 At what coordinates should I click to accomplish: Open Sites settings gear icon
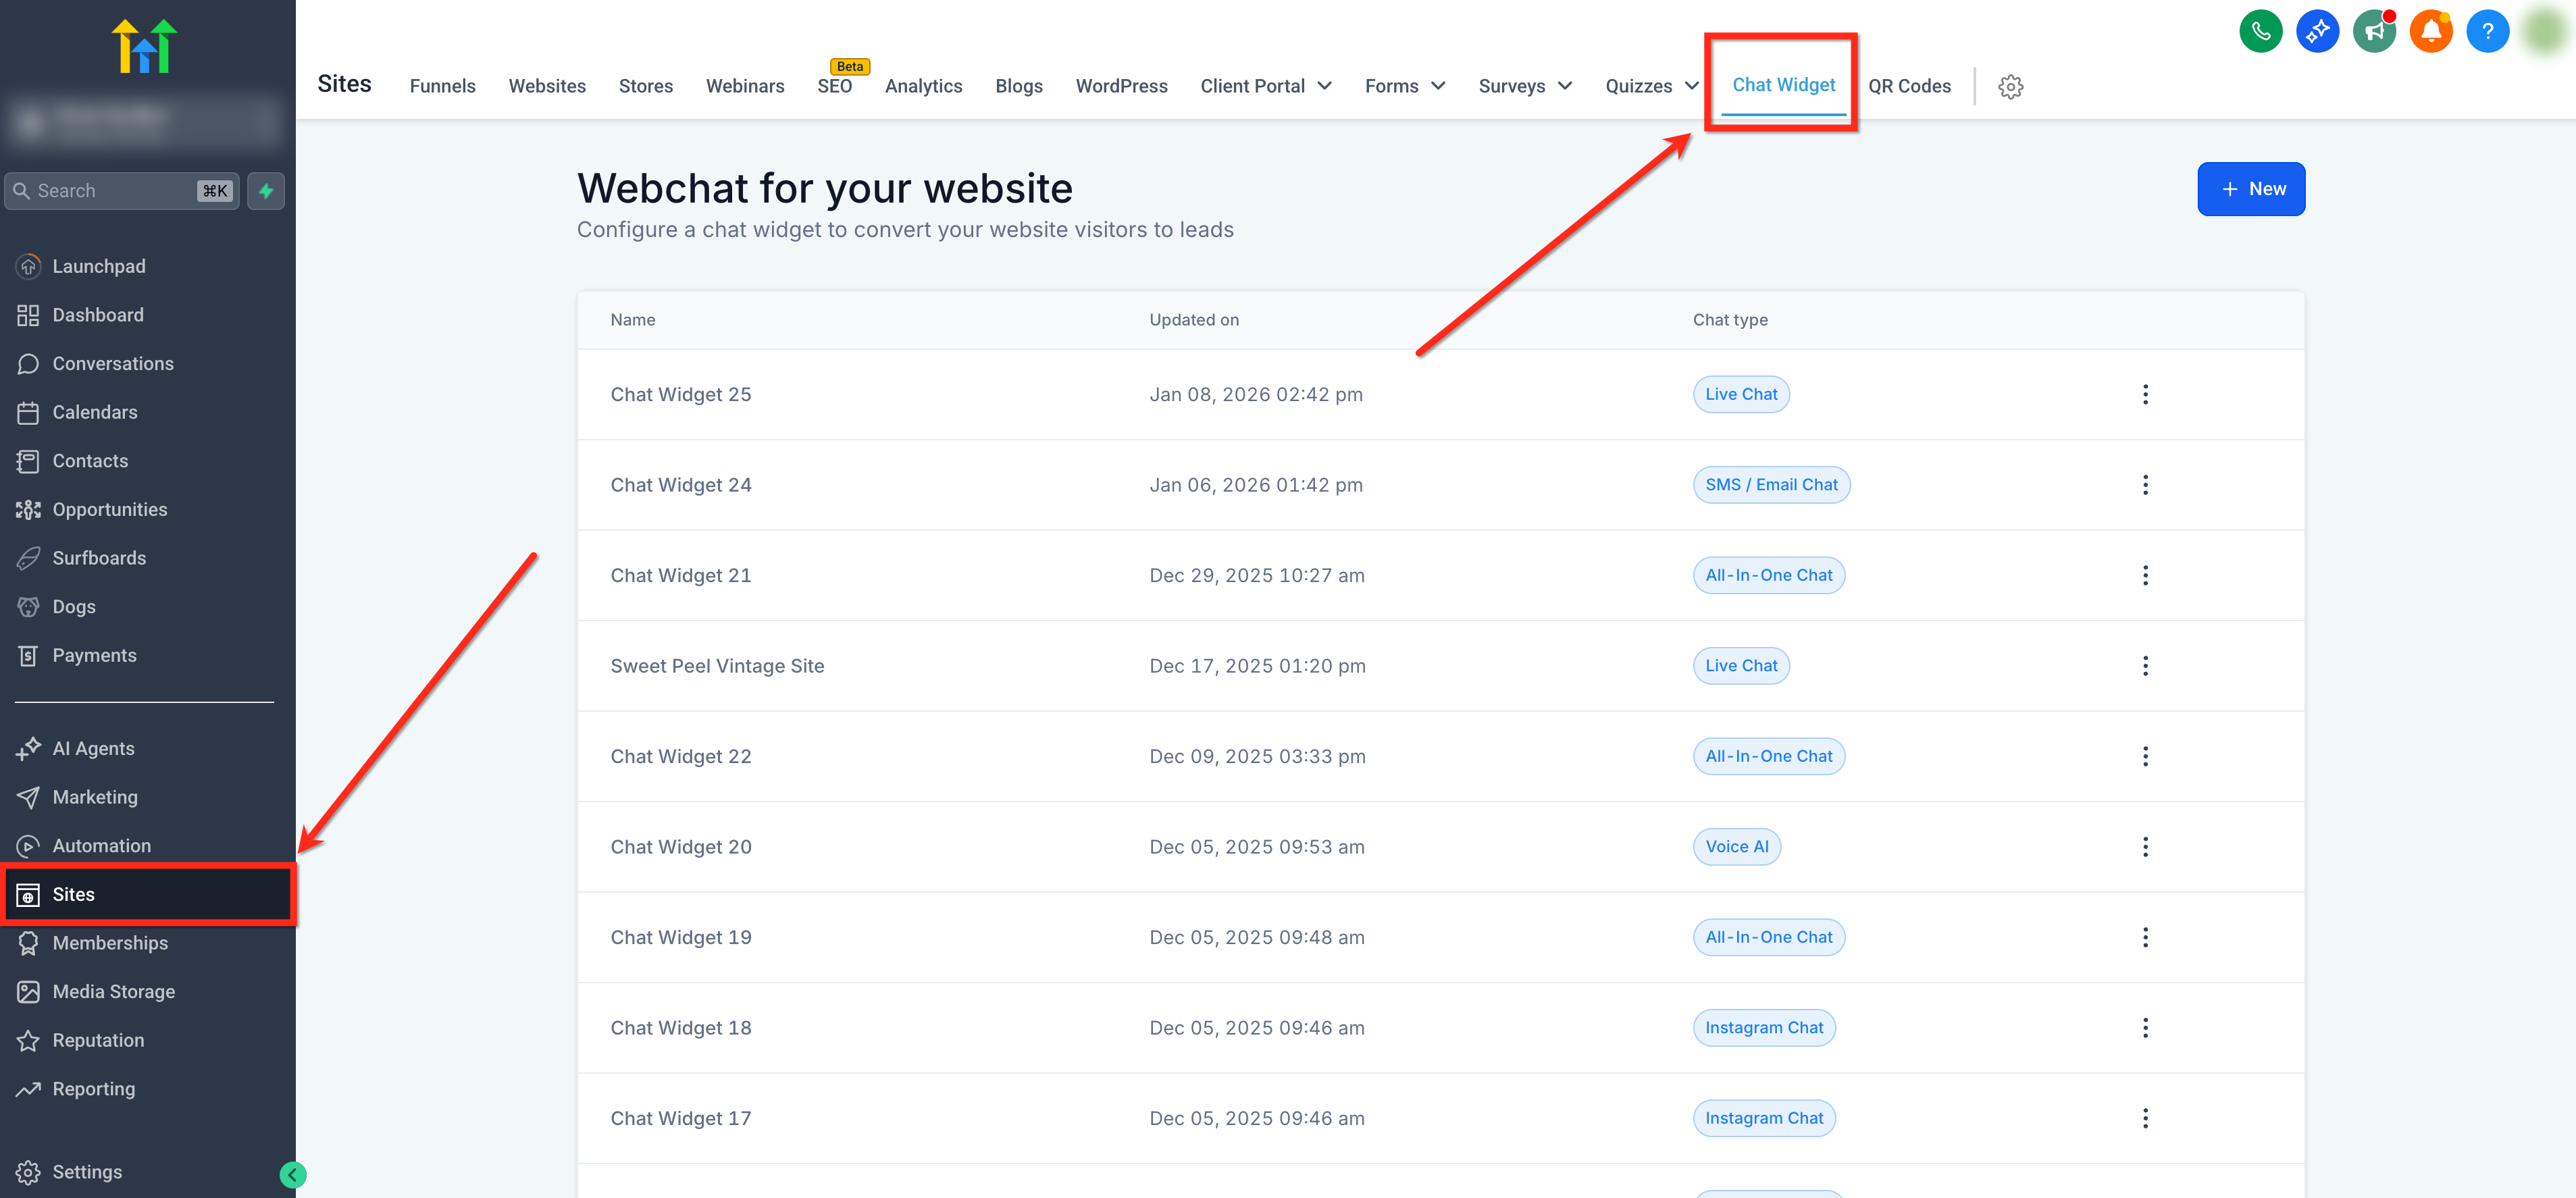2010,87
